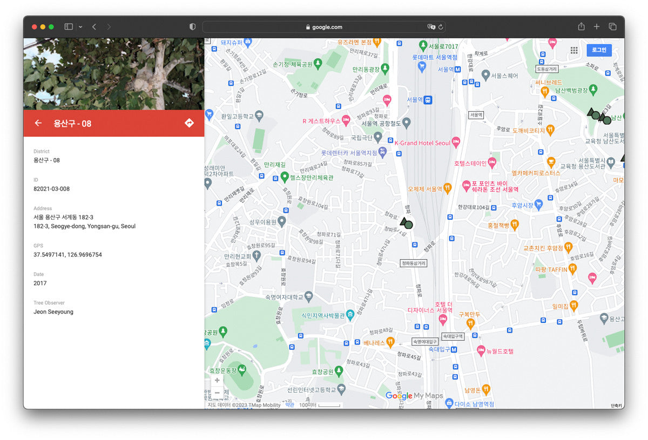The width and height of the screenshot is (648, 440).
Task: Click the translate icon in address bar
Action: point(431,26)
